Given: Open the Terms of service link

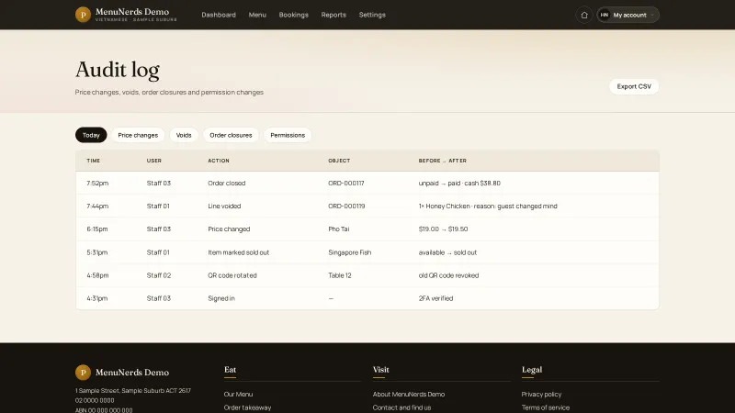Looking at the screenshot, I should pyautogui.click(x=546, y=407).
